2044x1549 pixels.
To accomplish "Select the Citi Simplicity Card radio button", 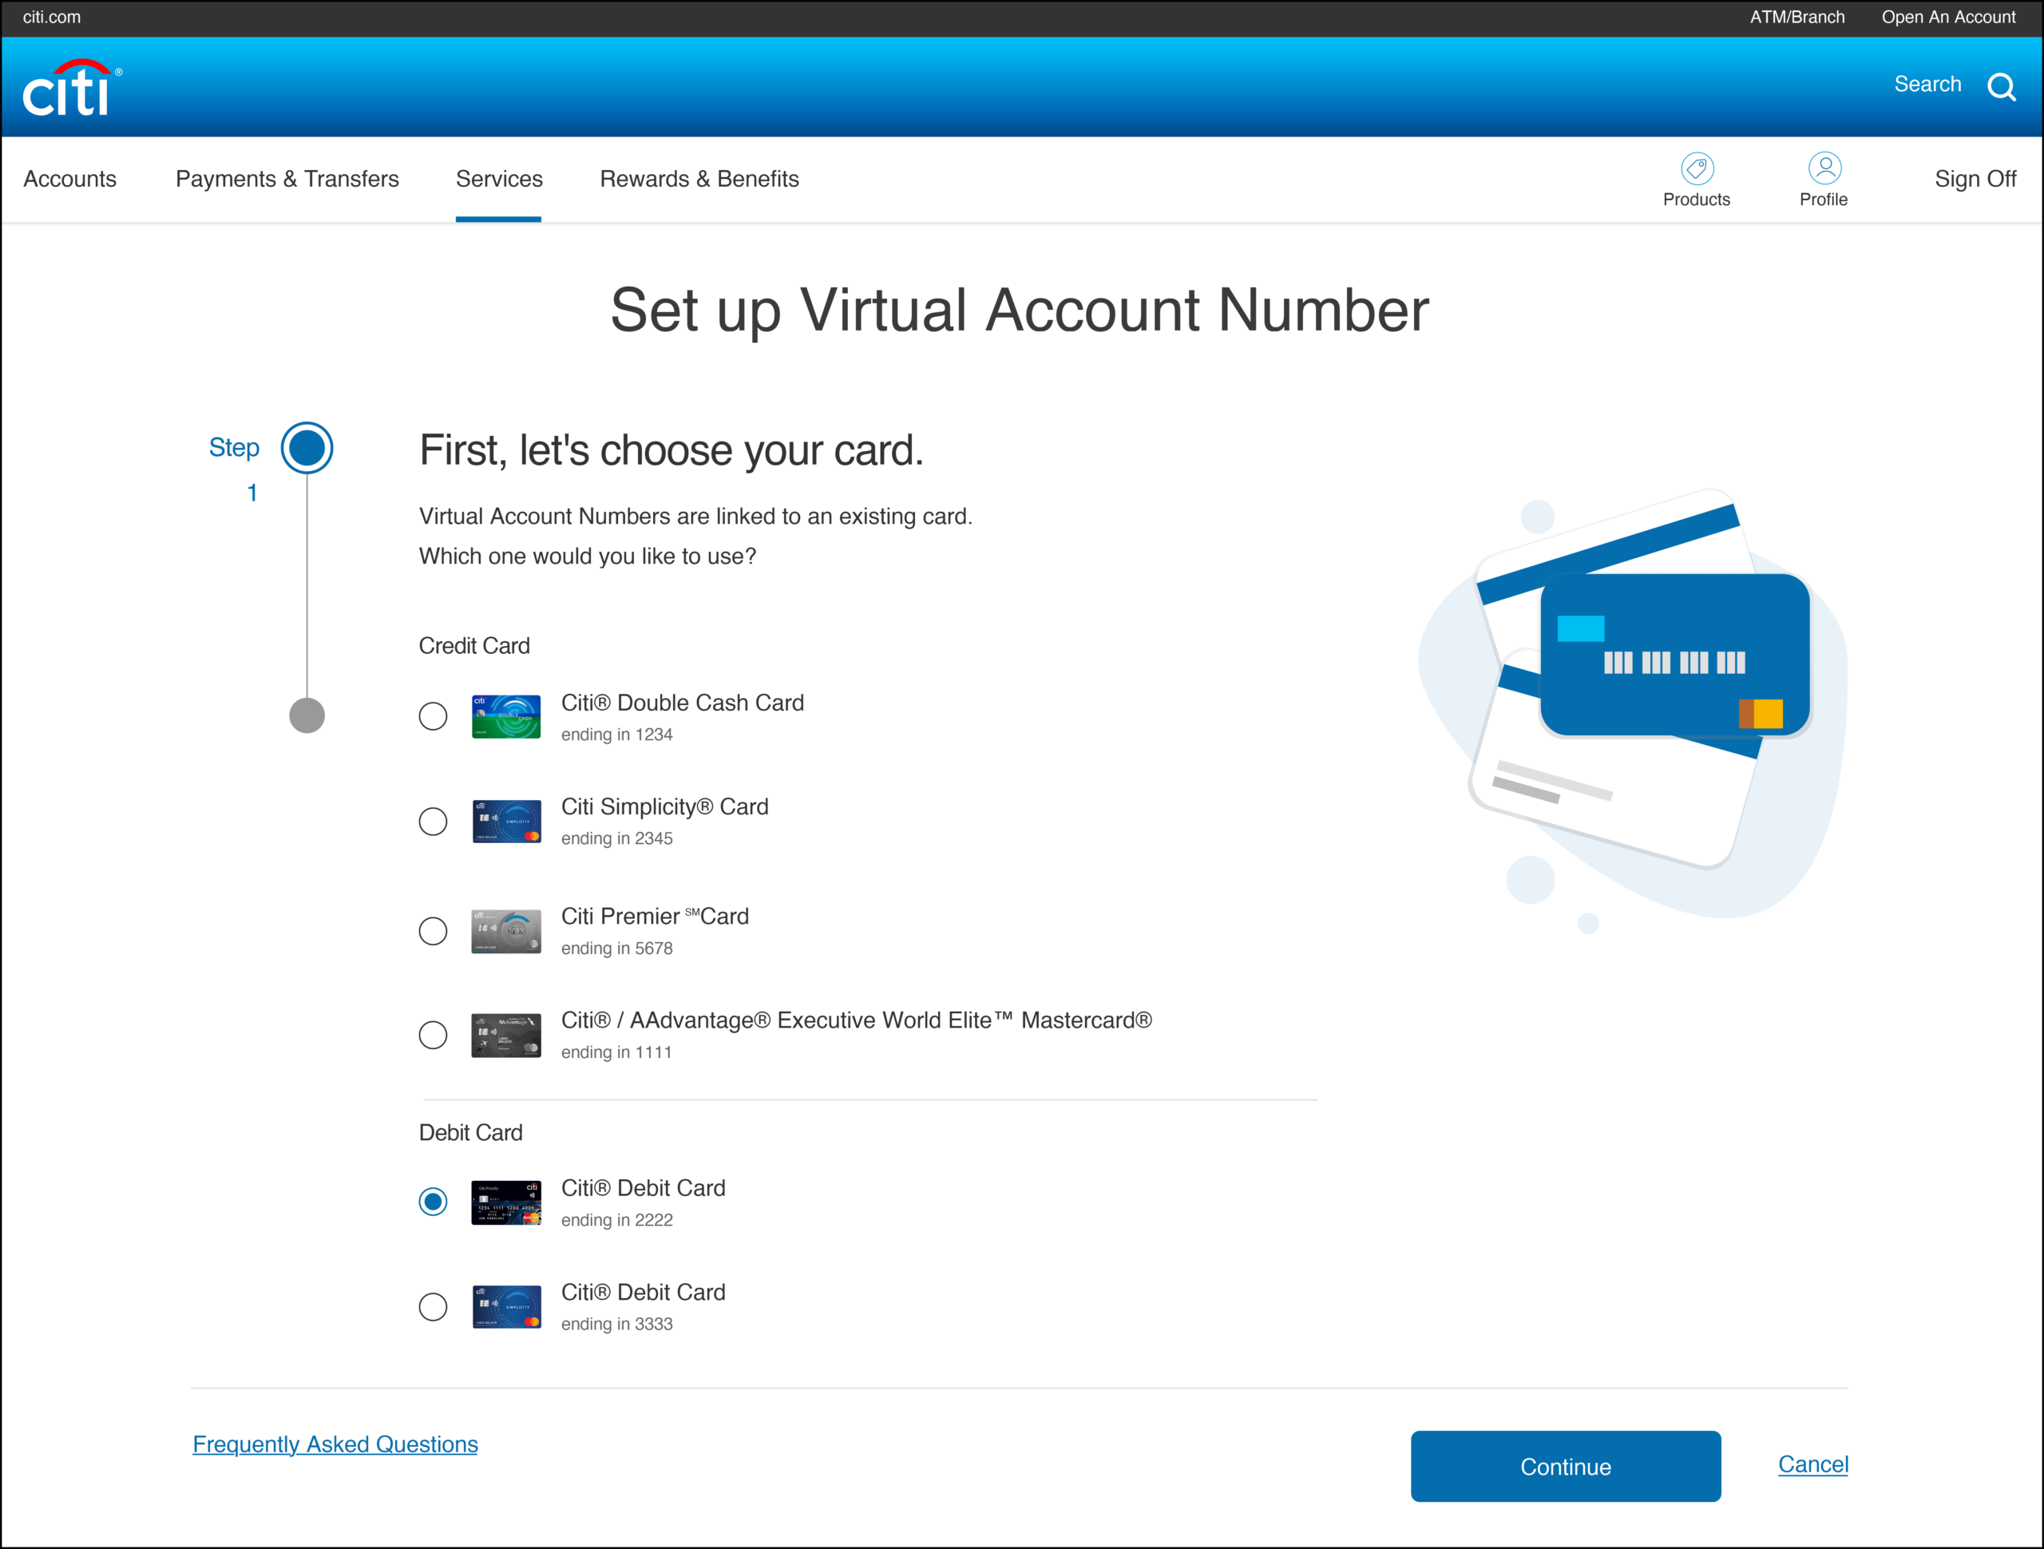I will (x=433, y=822).
